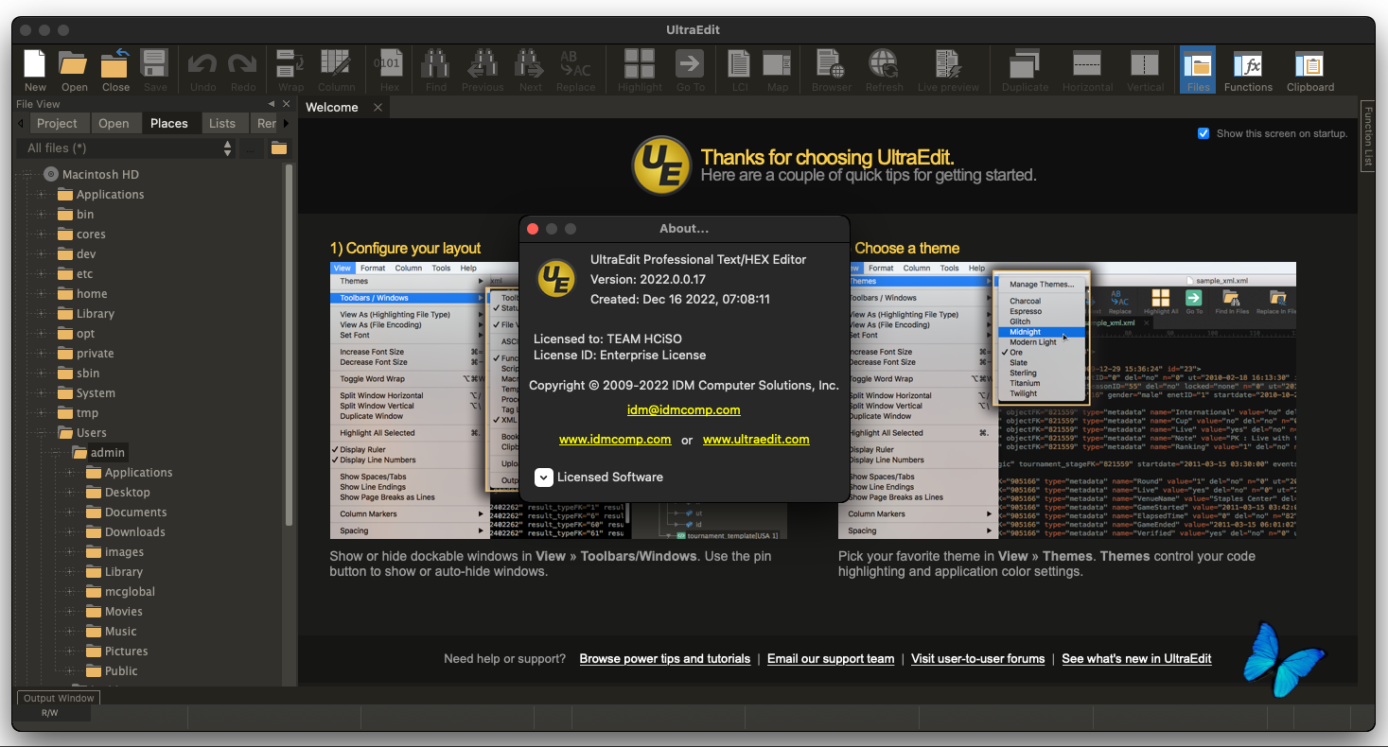This screenshot has height=747, width=1388.
Task: Collapse the admin folder node
Action: tap(56, 453)
